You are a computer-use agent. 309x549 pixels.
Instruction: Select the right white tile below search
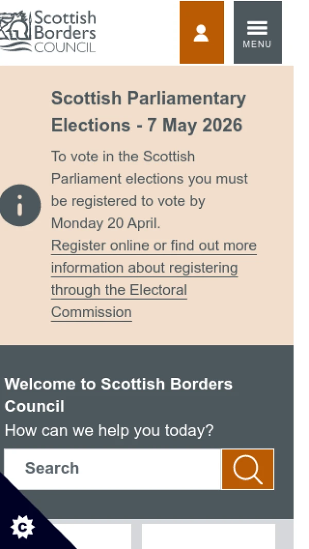pyautogui.click(x=208, y=536)
